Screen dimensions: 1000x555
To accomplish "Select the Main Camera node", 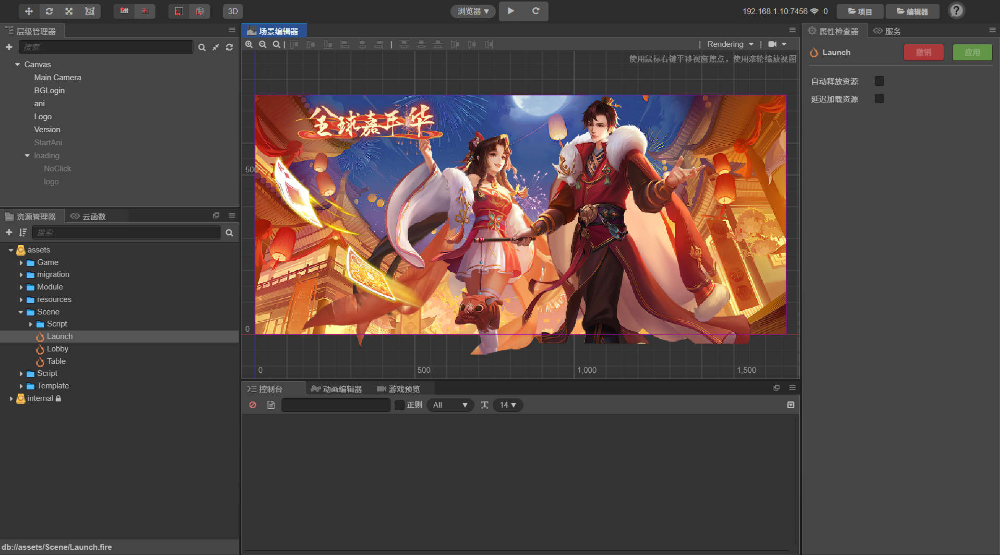I will 57,78.
